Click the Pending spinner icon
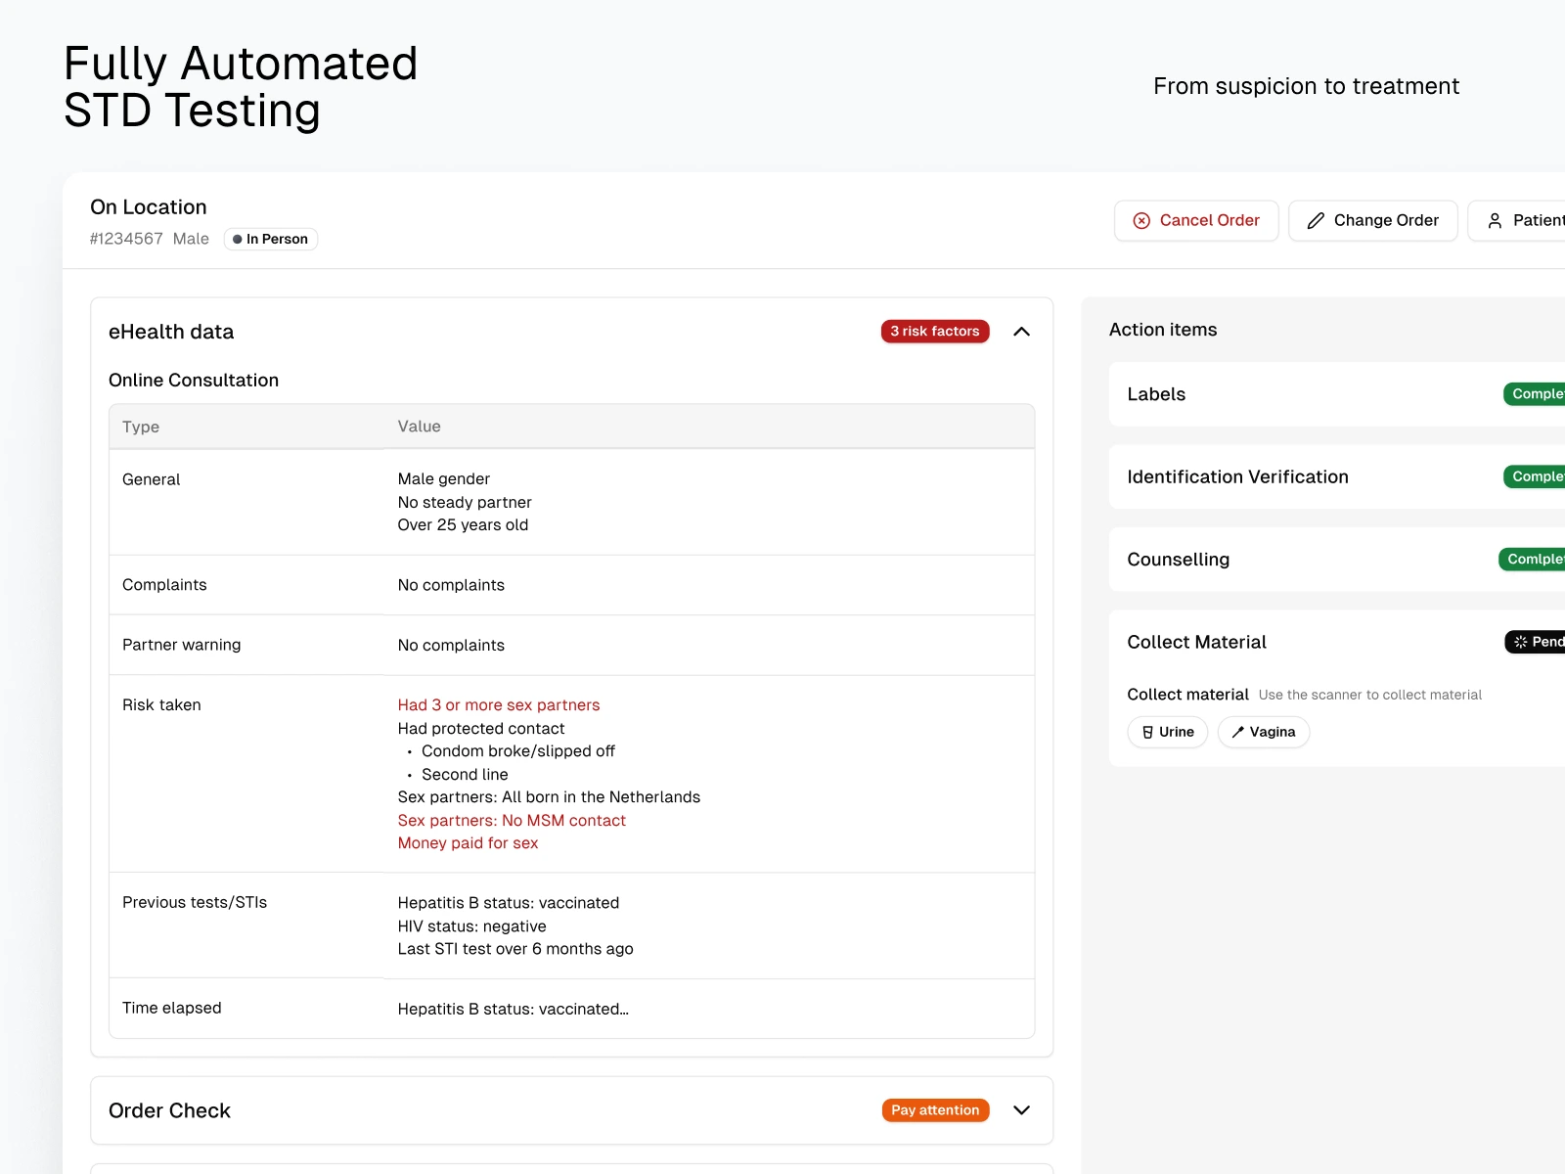The height and width of the screenshot is (1174, 1565). [1520, 642]
